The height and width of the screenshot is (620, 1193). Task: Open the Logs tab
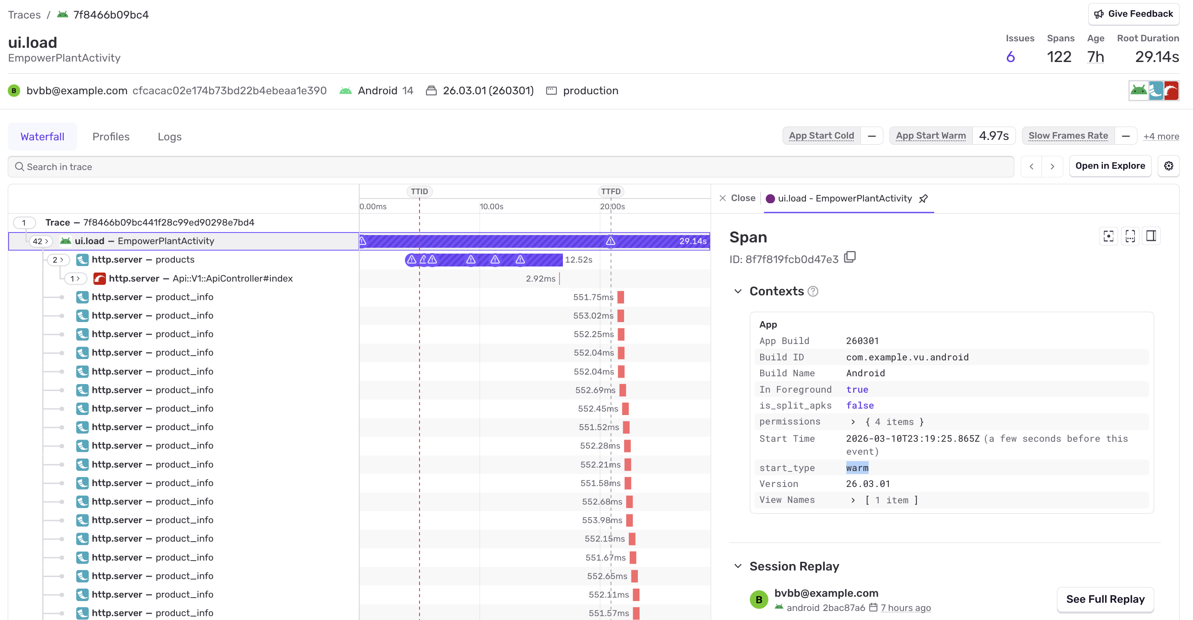pyautogui.click(x=170, y=136)
